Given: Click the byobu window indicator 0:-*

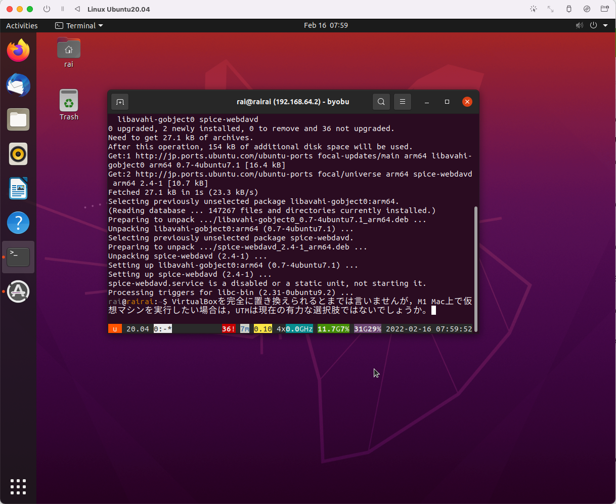Looking at the screenshot, I should [x=163, y=329].
